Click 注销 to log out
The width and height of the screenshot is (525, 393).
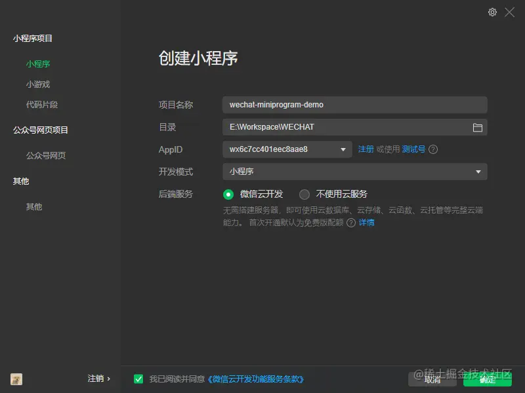point(99,379)
